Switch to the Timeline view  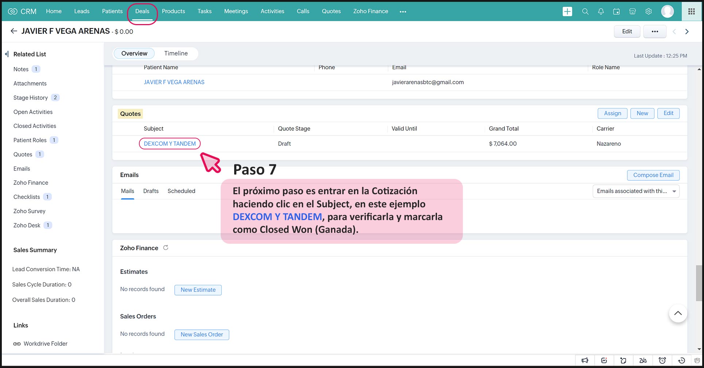tap(176, 54)
